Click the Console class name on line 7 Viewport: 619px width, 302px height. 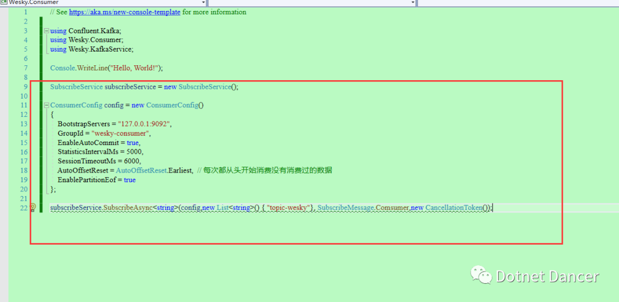pos(62,68)
